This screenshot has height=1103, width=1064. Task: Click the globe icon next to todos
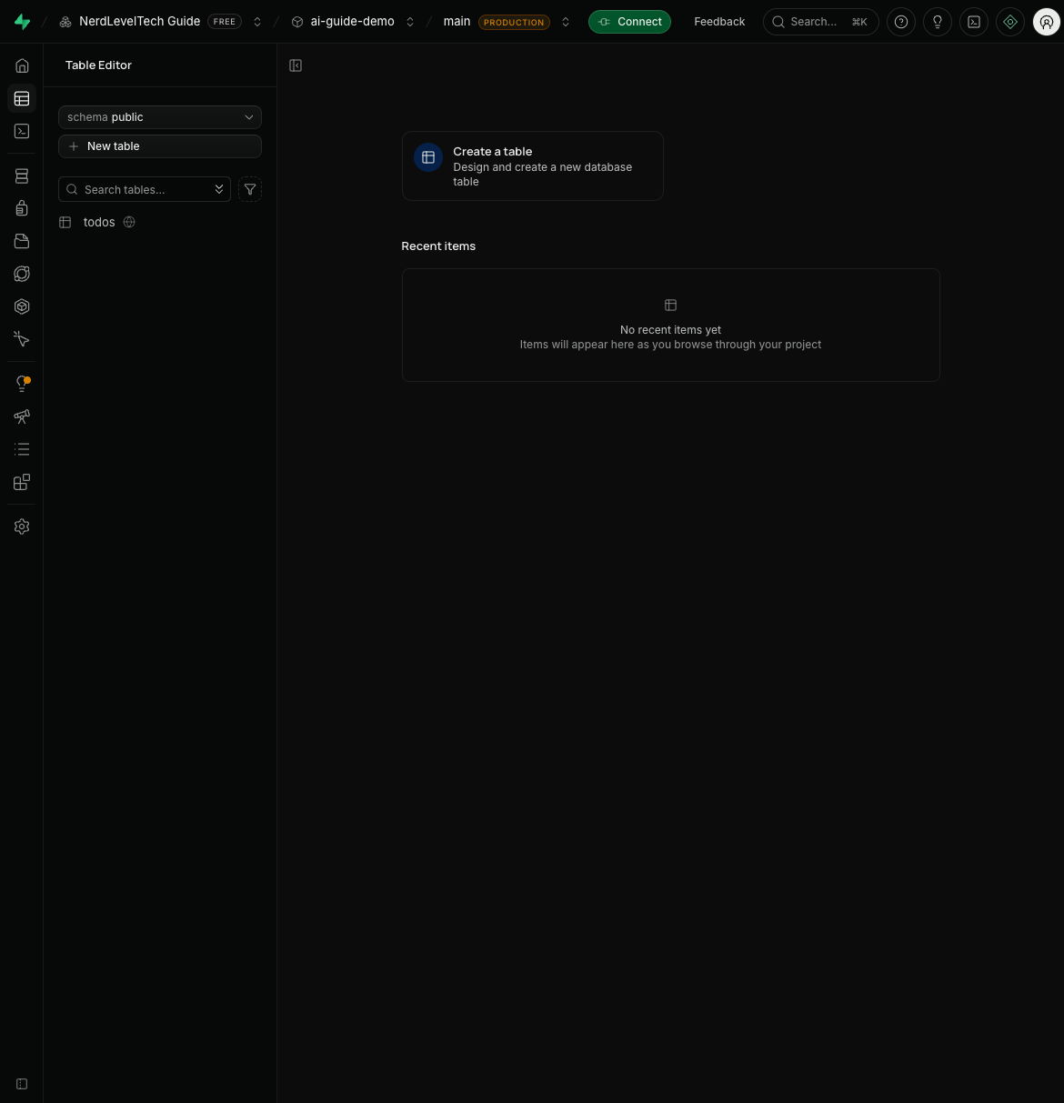click(129, 222)
